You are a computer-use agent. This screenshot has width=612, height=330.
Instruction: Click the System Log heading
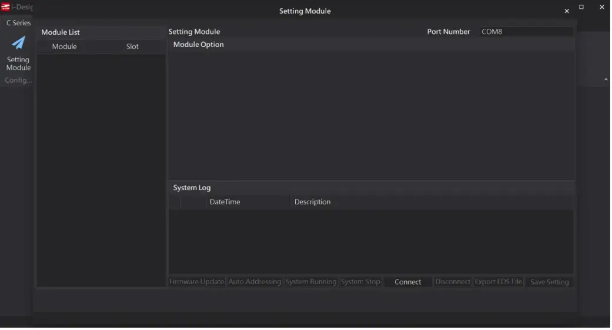192,188
